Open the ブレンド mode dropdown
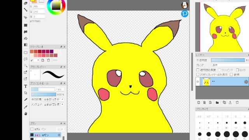 [x=230, y=65]
